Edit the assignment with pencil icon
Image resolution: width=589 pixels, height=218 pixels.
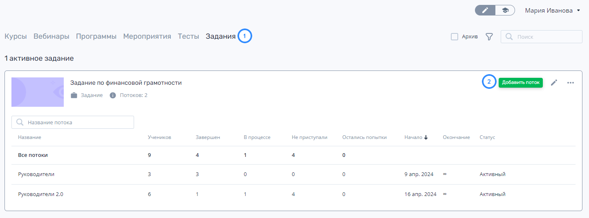click(554, 83)
